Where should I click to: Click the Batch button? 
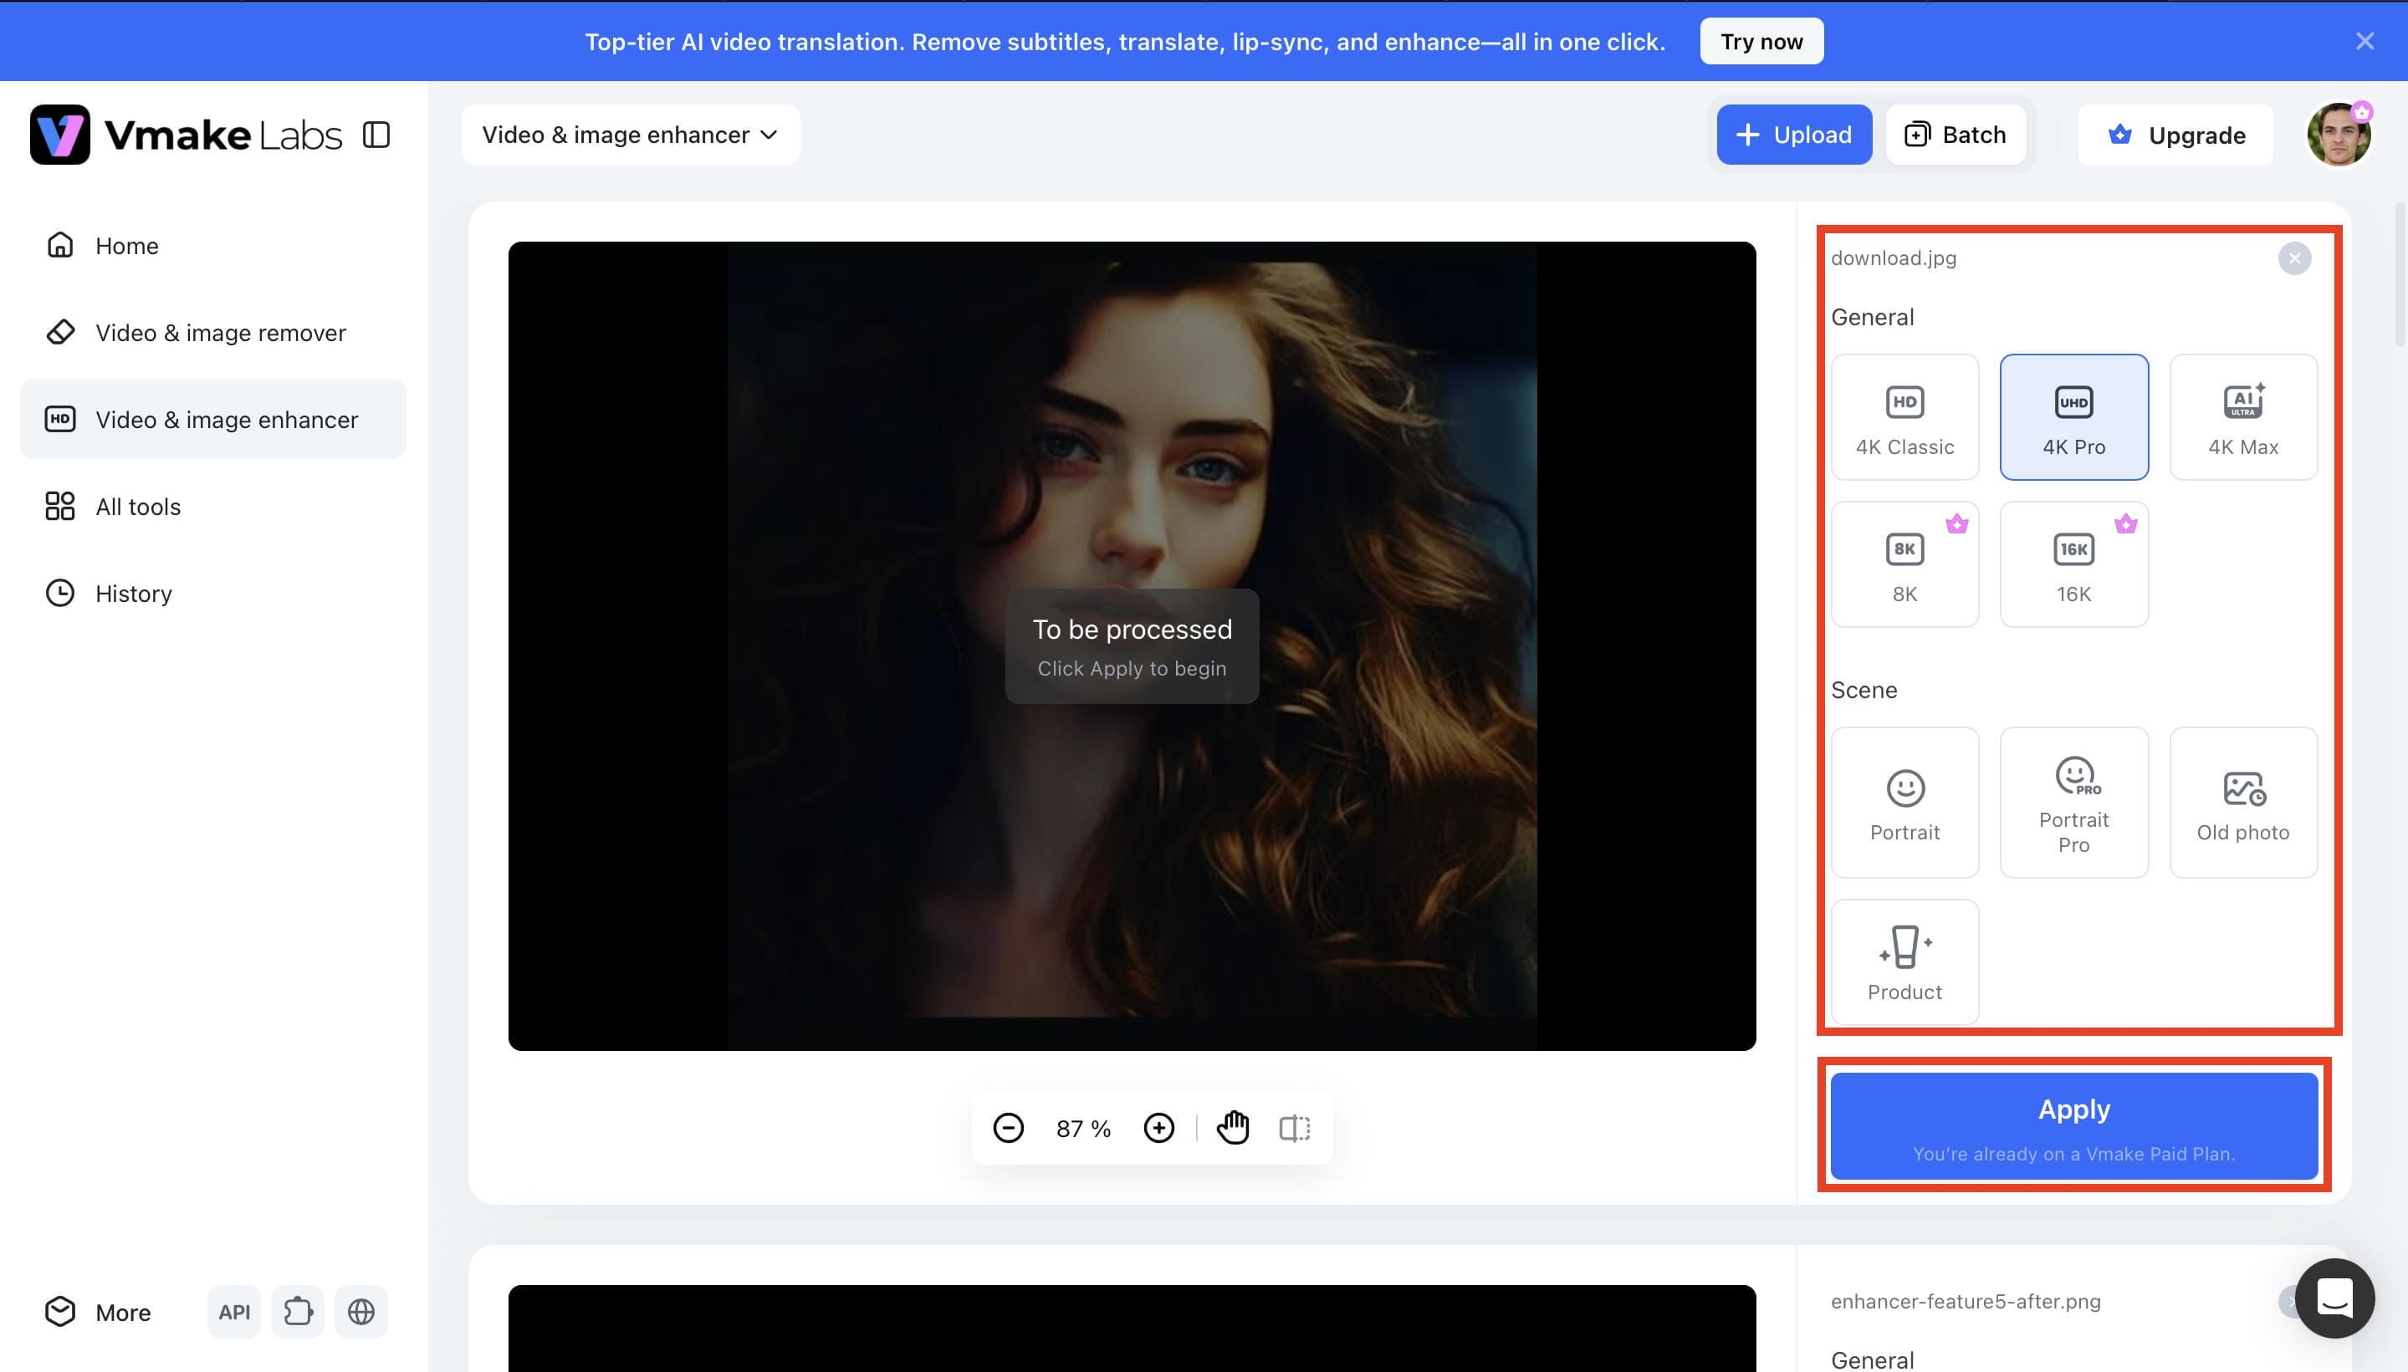pyautogui.click(x=1956, y=135)
